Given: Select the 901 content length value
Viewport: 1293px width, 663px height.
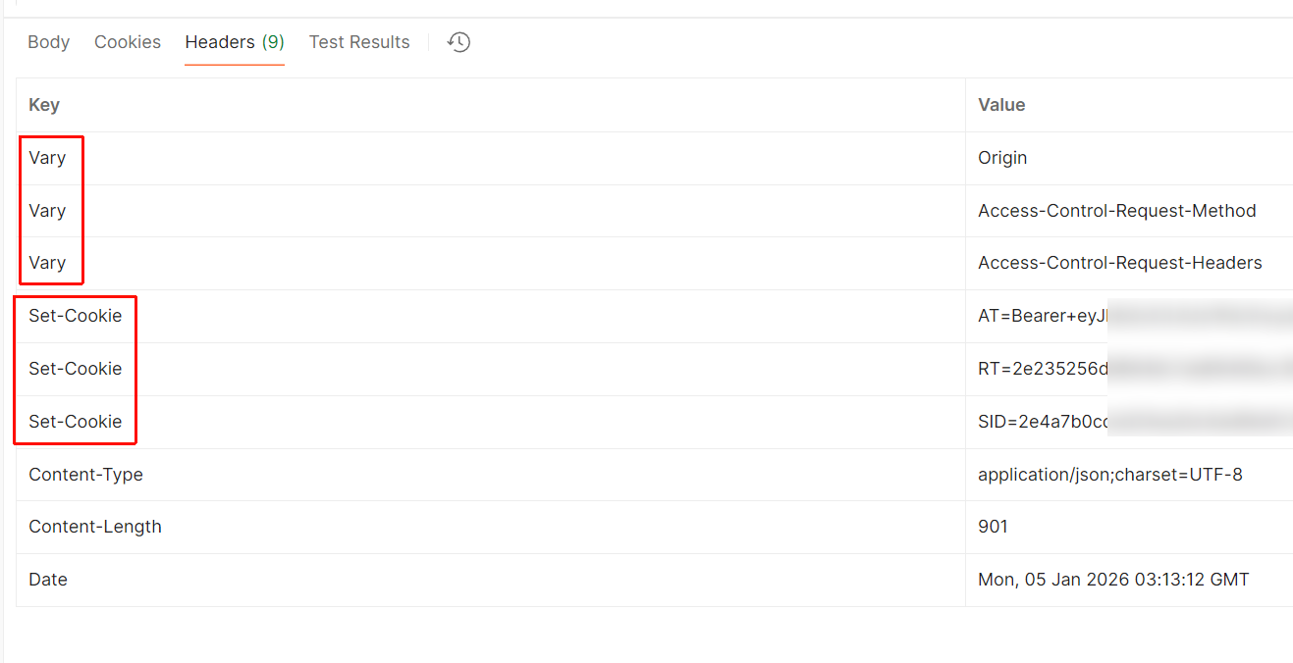Looking at the screenshot, I should [x=993, y=527].
